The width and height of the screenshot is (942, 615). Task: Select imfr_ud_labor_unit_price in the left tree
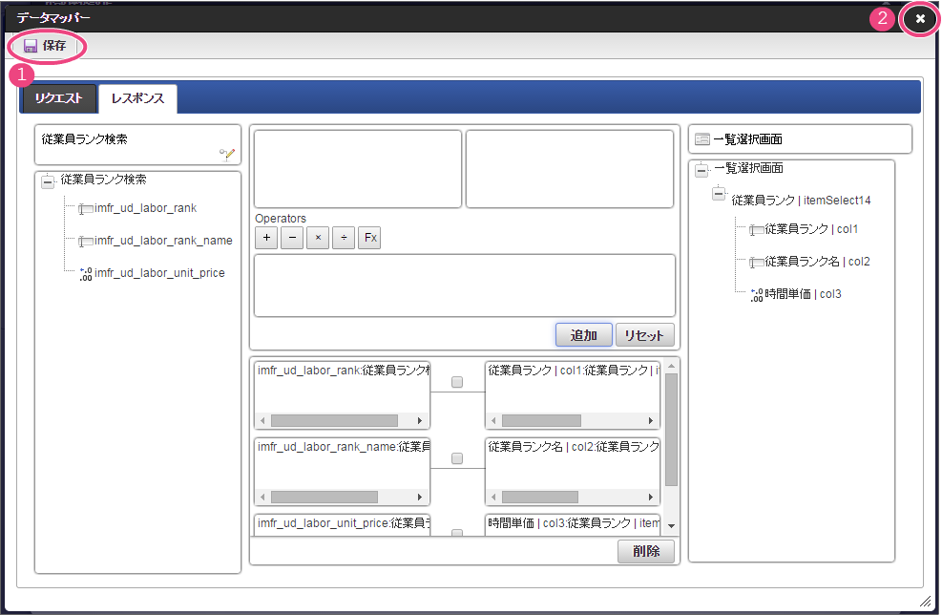point(159,273)
